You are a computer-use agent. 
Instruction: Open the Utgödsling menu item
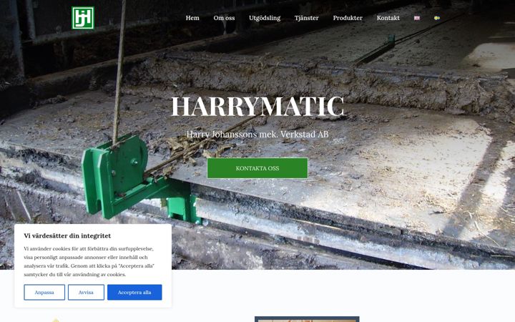click(x=265, y=18)
